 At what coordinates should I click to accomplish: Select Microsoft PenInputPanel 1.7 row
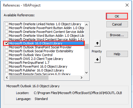click(29, 63)
